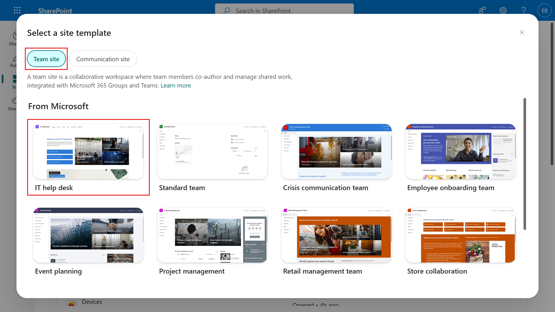
Task: Choose the Standard team template thumbnail
Action: point(212,151)
